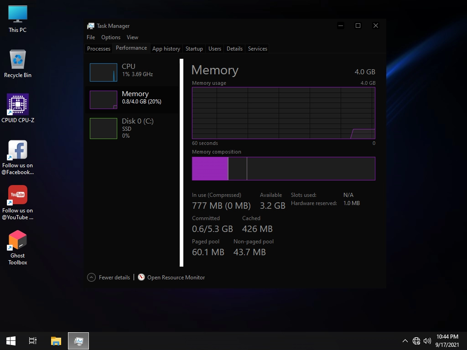Open the Options menu
The image size is (467, 350).
point(111,37)
